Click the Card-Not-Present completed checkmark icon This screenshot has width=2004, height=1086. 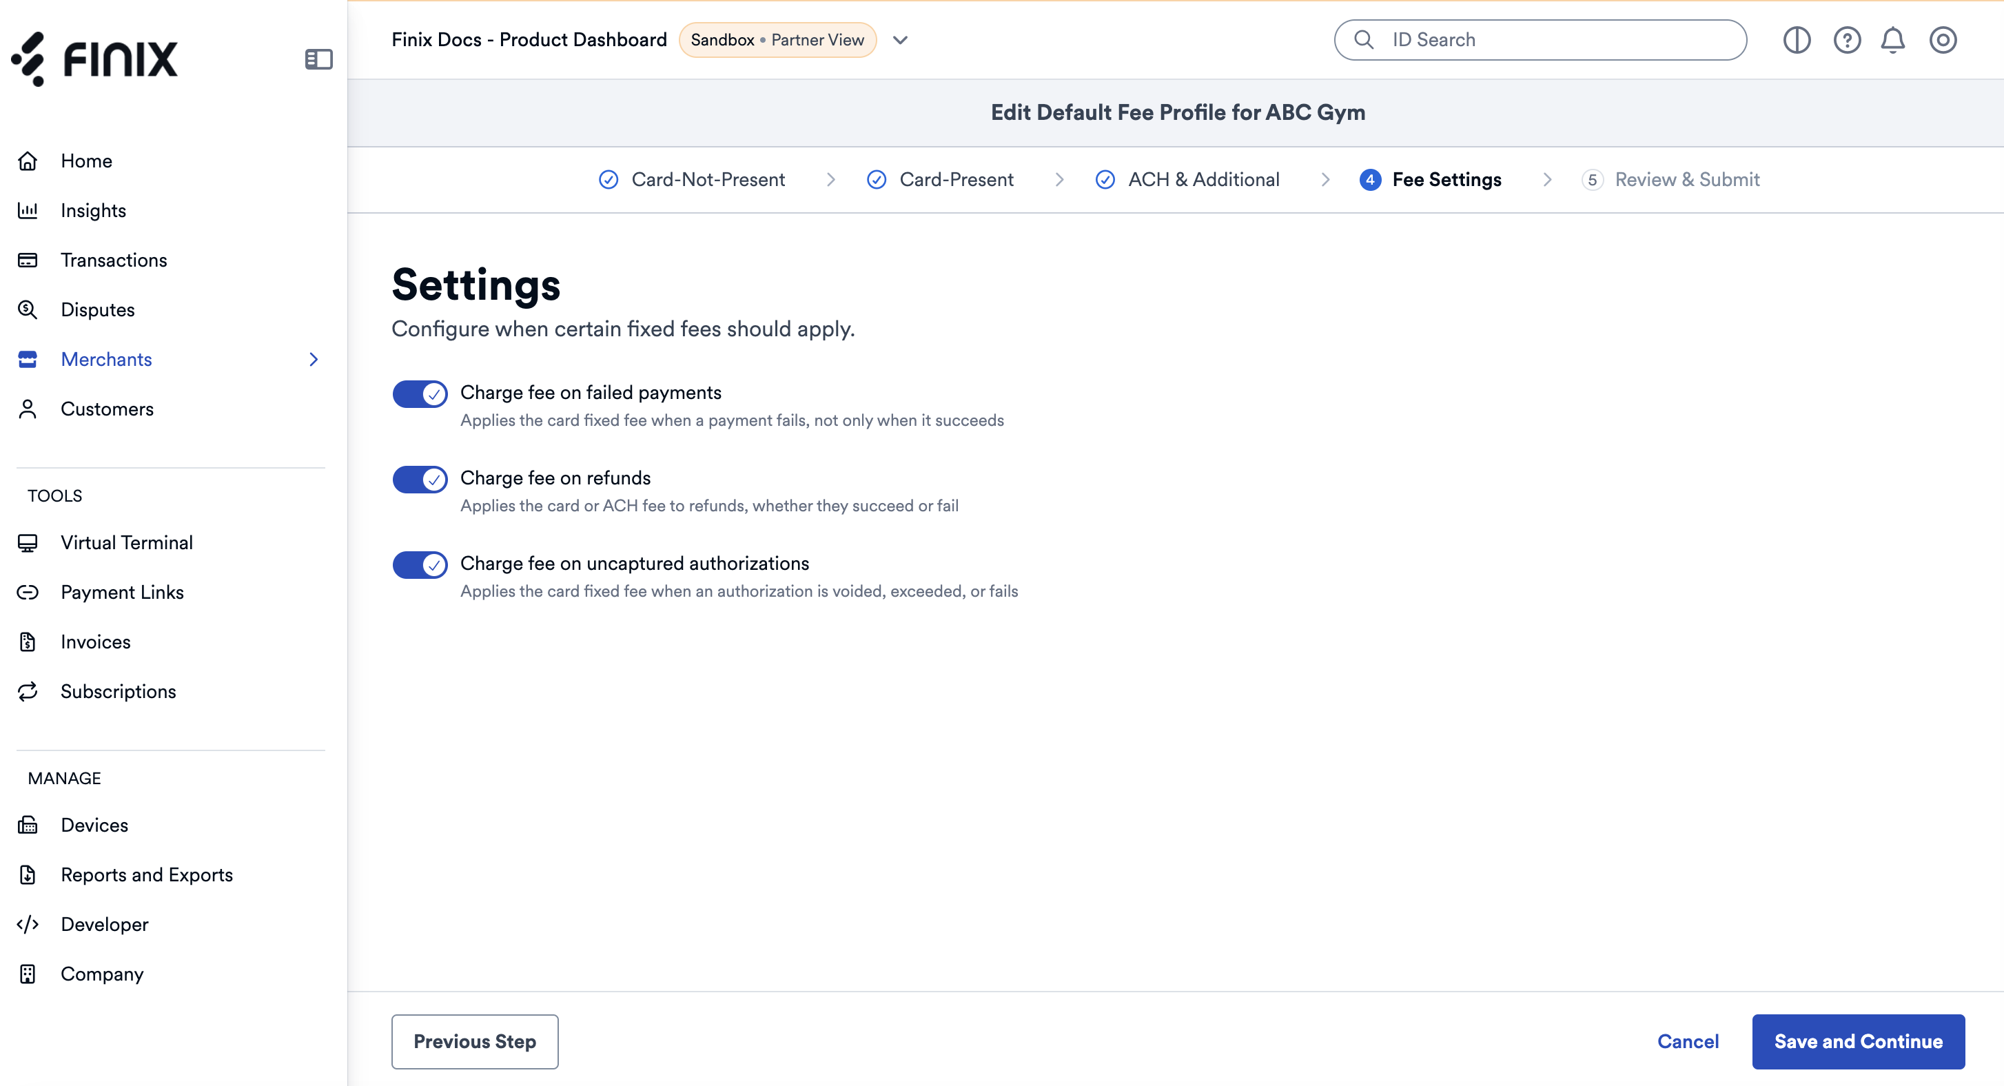point(609,180)
